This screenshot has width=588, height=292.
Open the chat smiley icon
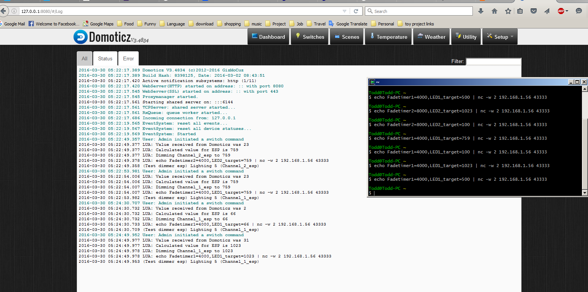pyautogui.click(x=579, y=11)
